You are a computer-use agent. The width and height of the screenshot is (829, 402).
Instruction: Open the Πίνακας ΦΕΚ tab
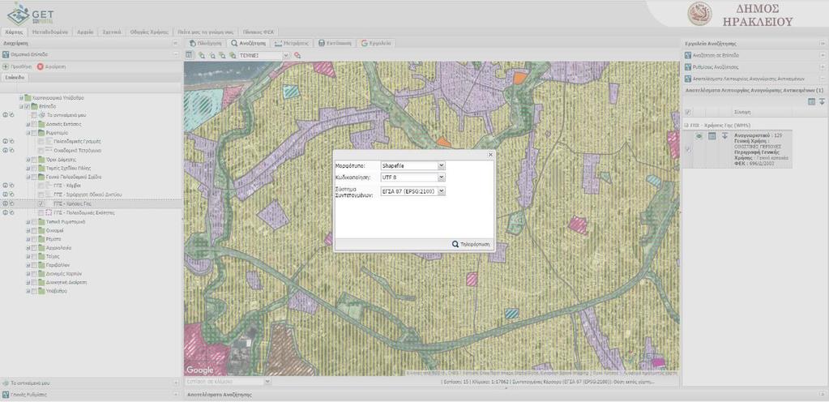coord(259,32)
